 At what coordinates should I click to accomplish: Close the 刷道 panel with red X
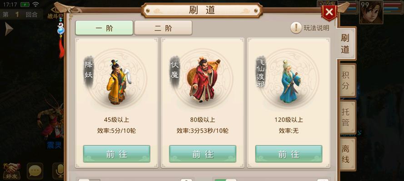tap(329, 12)
